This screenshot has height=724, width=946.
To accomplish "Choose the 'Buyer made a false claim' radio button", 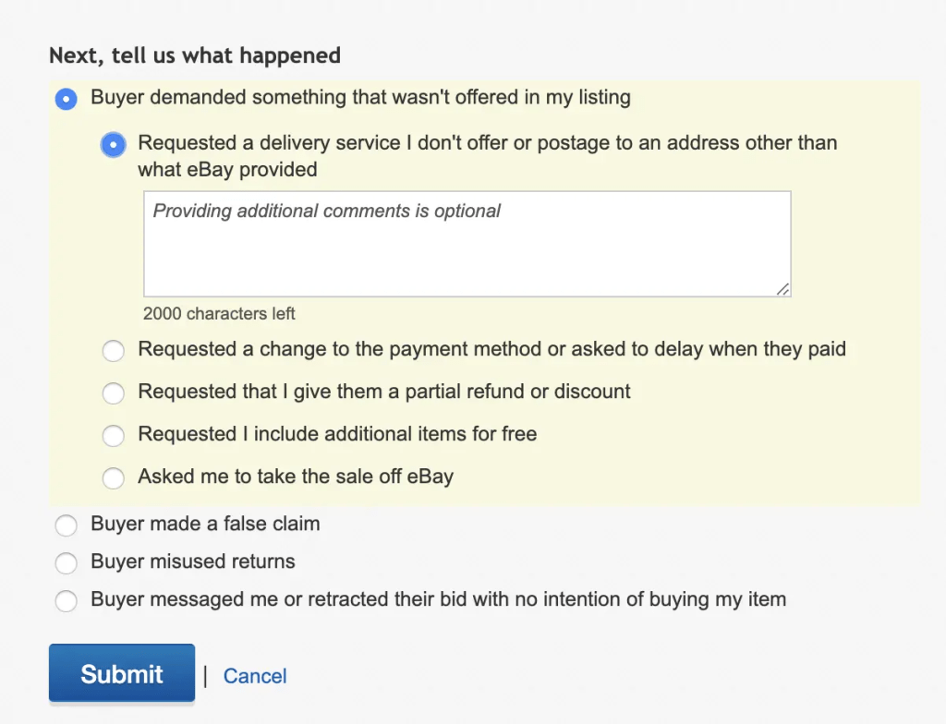I will 66,525.
